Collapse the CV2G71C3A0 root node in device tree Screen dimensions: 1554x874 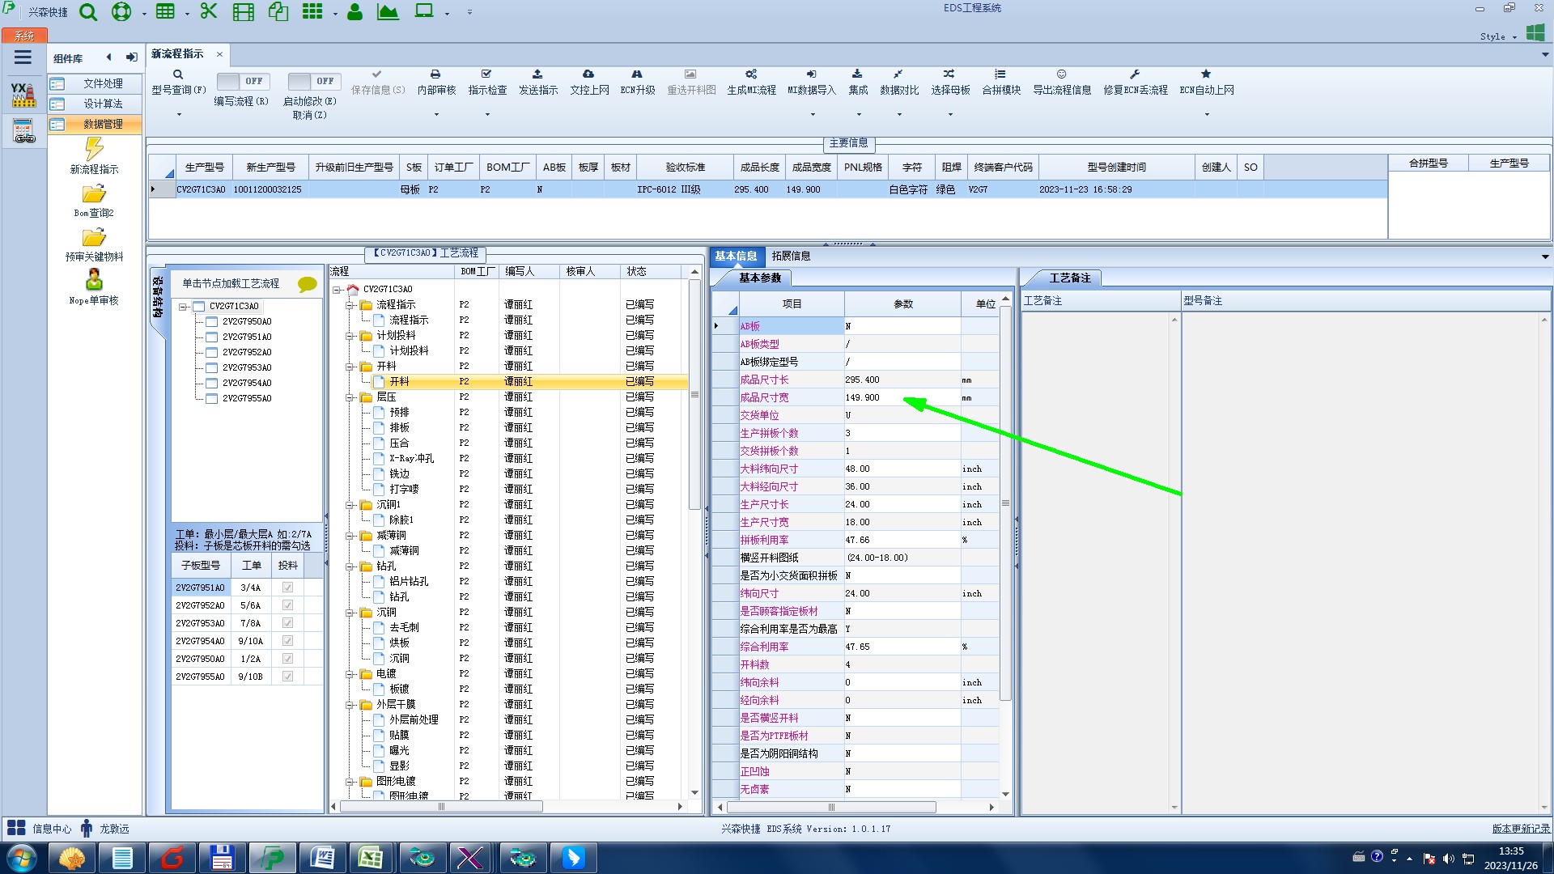[x=184, y=307]
